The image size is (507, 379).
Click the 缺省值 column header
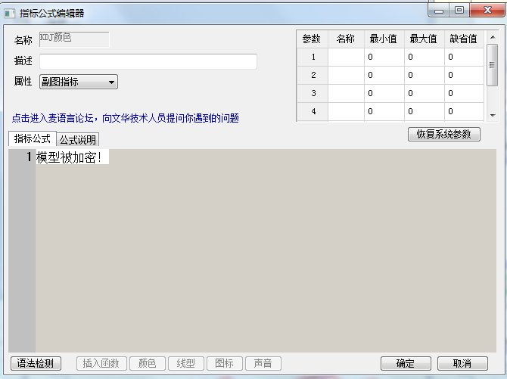(x=465, y=39)
